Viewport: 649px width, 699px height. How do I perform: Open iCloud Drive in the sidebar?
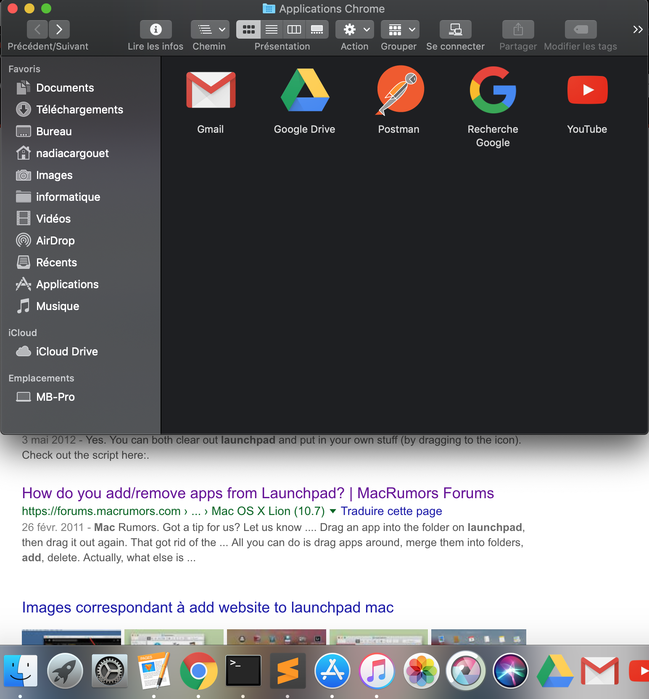(x=80, y=352)
